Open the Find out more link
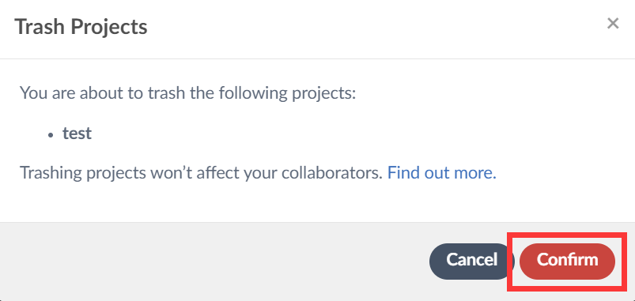This screenshot has height=301, width=635. pyautogui.click(x=442, y=173)
